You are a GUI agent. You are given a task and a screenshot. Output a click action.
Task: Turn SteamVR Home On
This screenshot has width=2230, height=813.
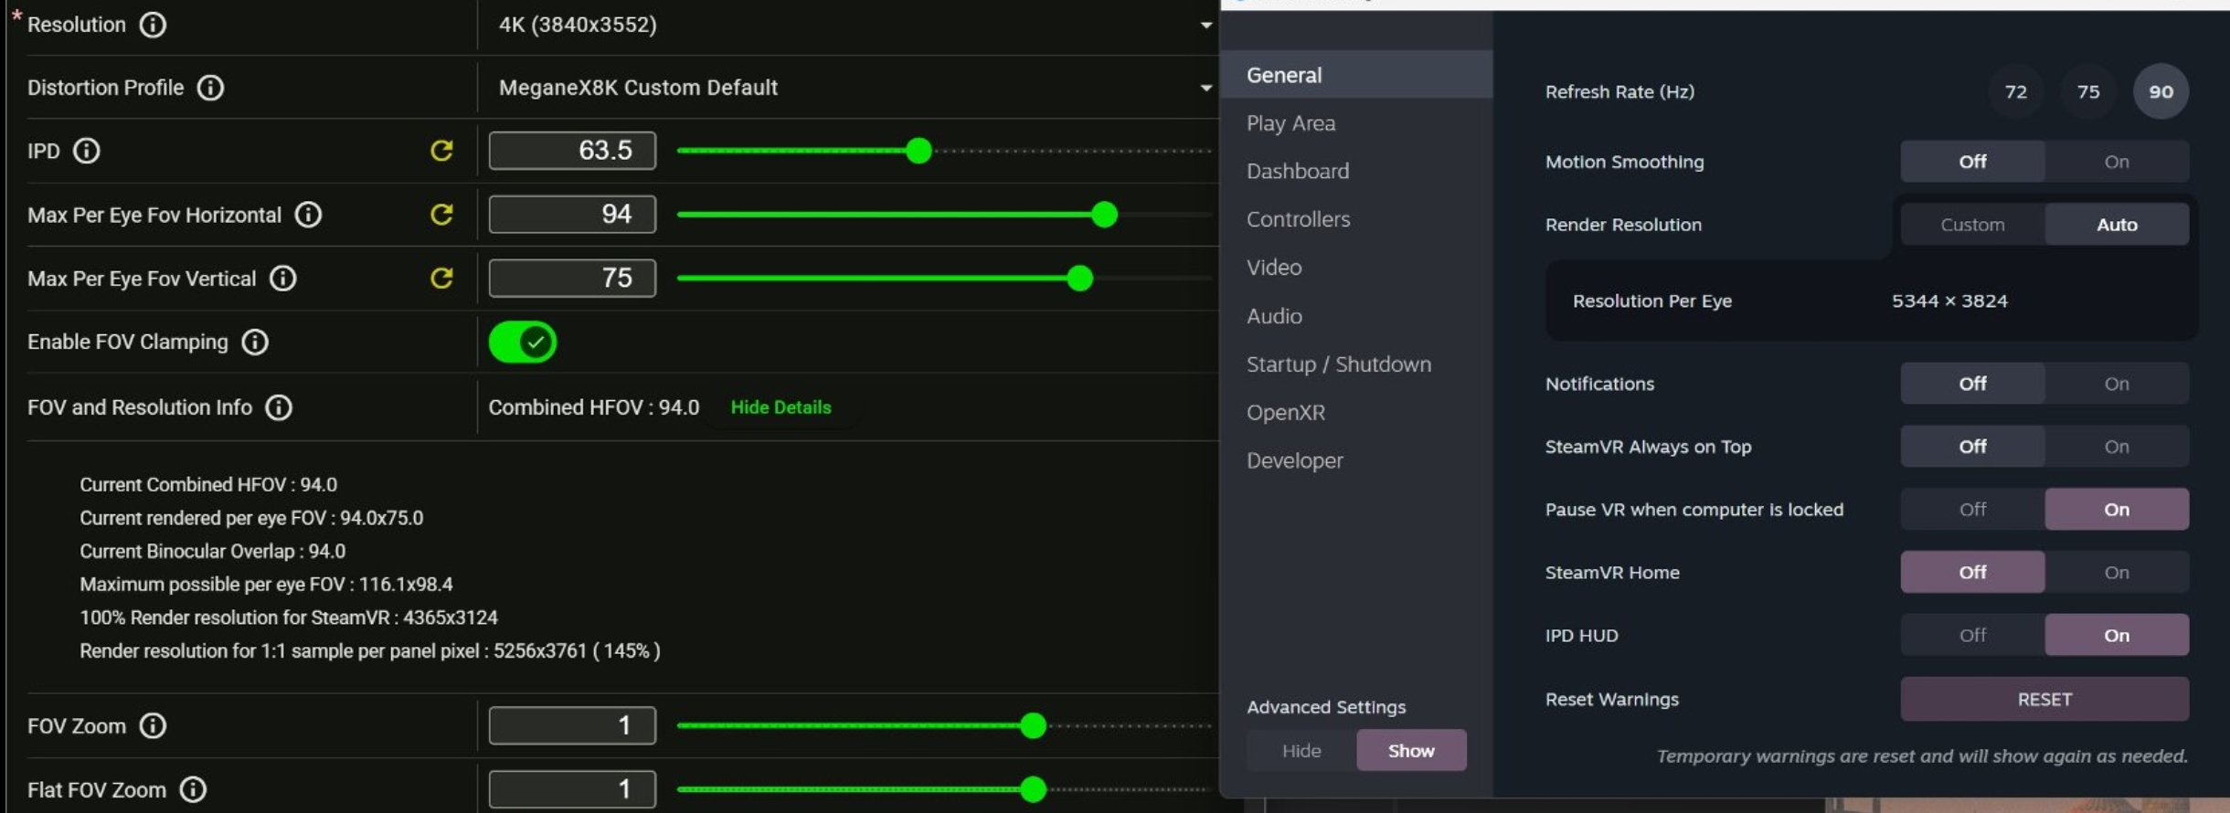2117,573
